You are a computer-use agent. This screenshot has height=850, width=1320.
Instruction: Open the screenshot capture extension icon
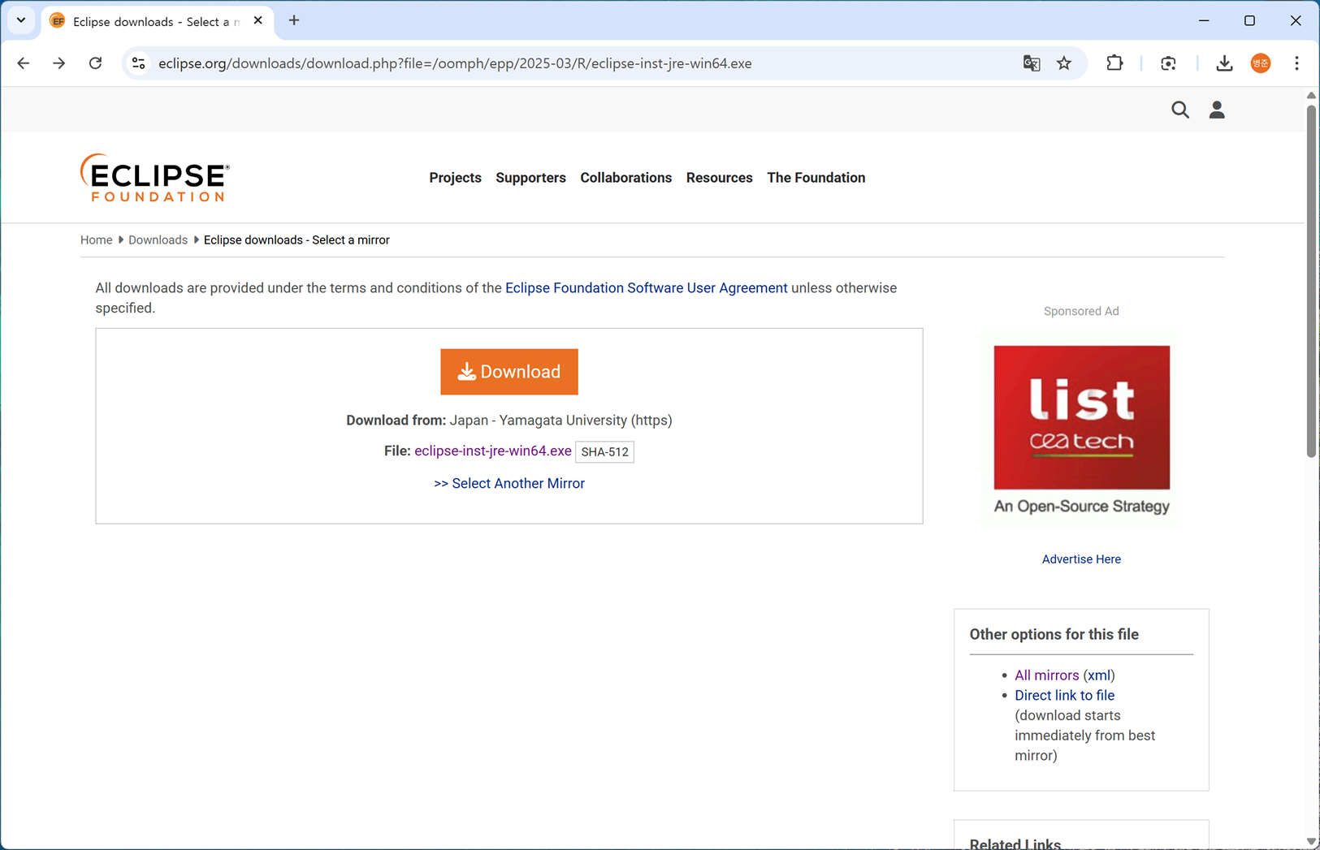pos(1168,63)
